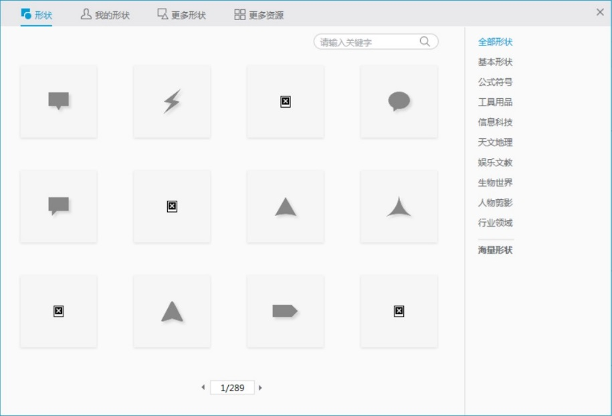612x416 pixels.
Task: Click the keyword search input field
Action: [368, 42]
